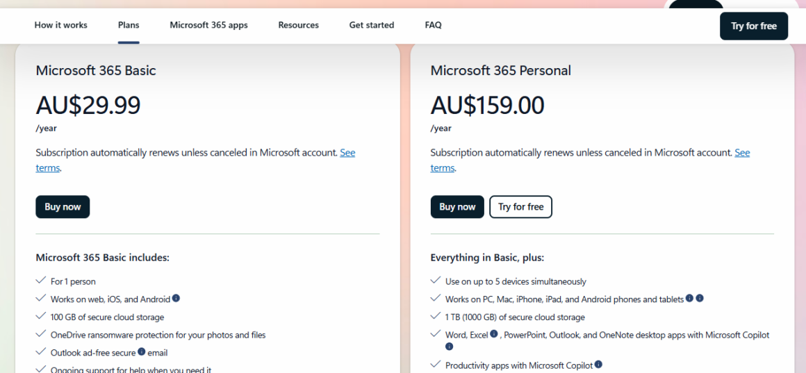Open the Microsoft 365 apps tab

tap(208, 25)
